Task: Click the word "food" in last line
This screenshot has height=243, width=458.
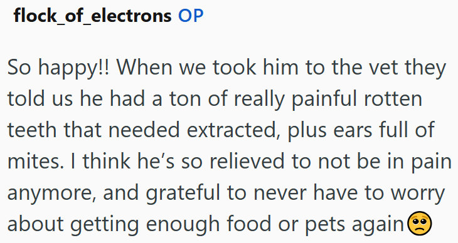Action: pos(249,224)
